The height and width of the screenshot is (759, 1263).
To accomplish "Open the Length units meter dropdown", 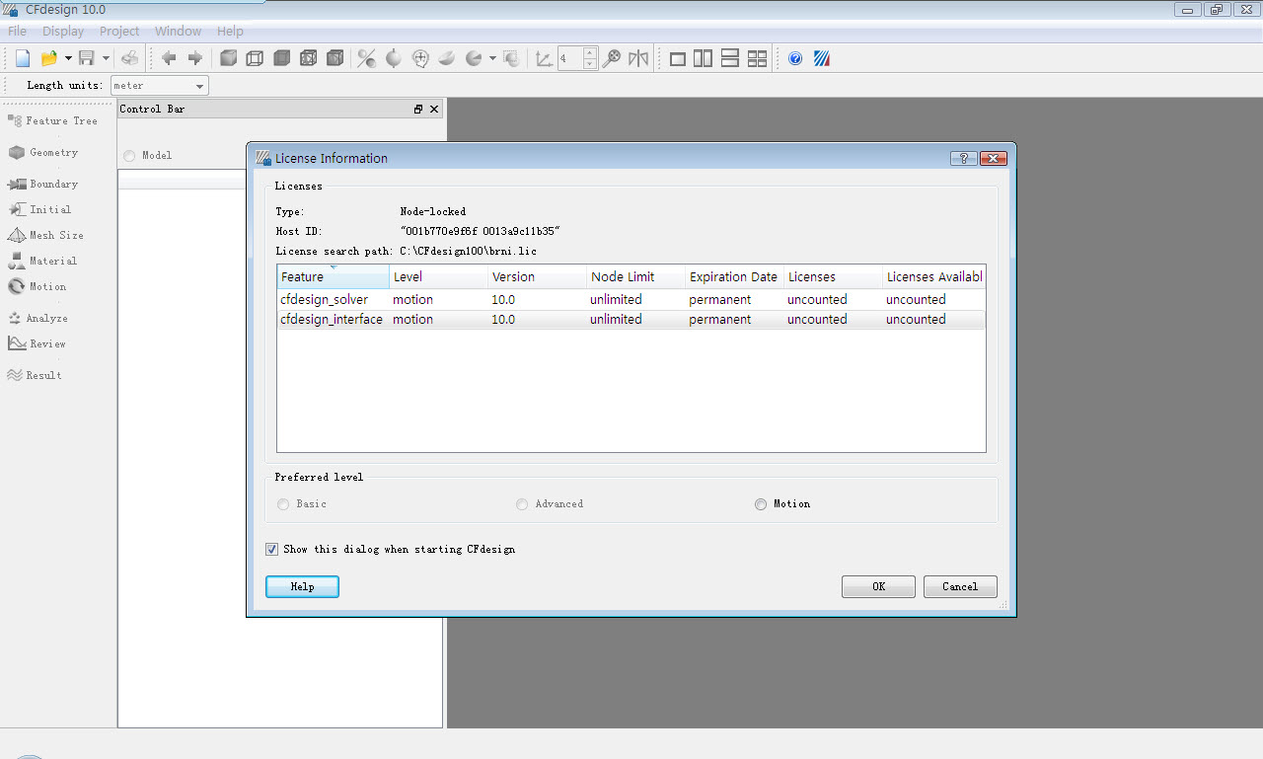I will point(159,86).
